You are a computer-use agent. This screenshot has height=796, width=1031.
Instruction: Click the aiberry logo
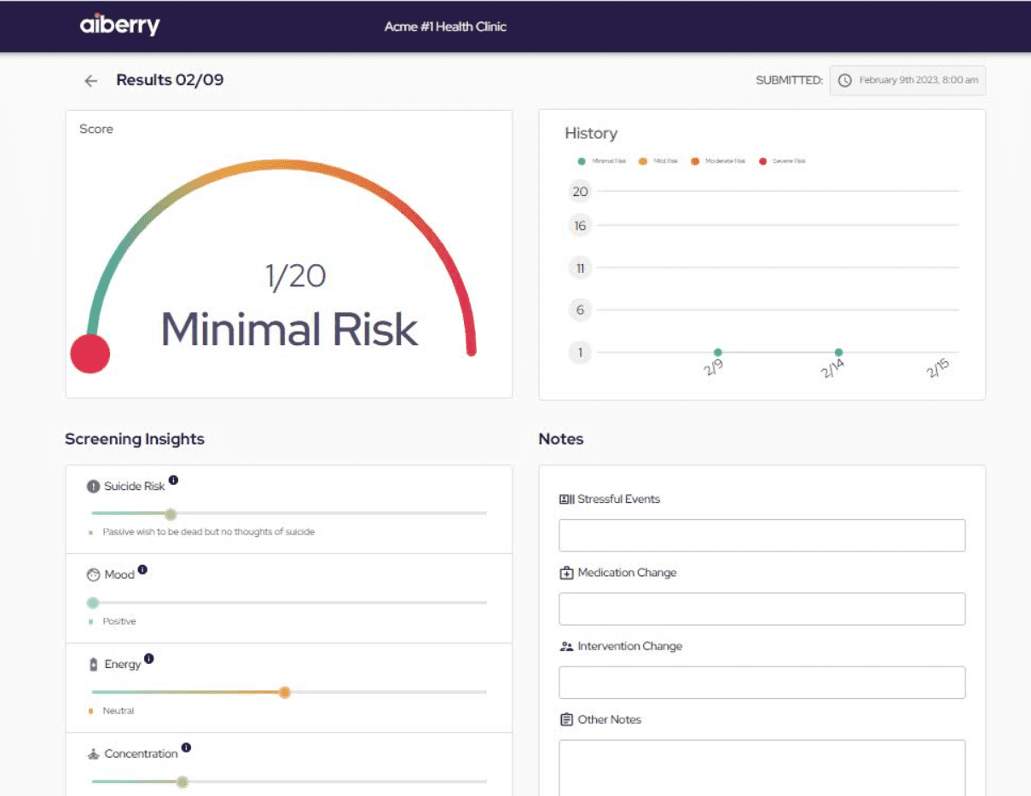119,25
